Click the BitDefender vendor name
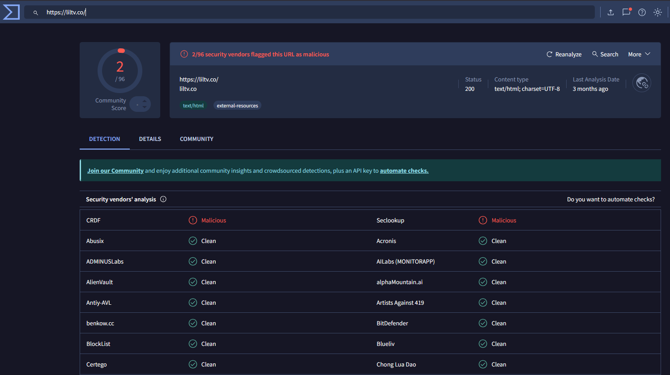The image size is (670, 375). (392, 323)
